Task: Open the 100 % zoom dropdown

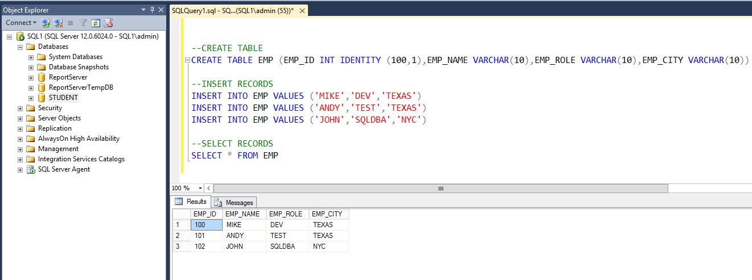Action: click(x=200, y=188)
